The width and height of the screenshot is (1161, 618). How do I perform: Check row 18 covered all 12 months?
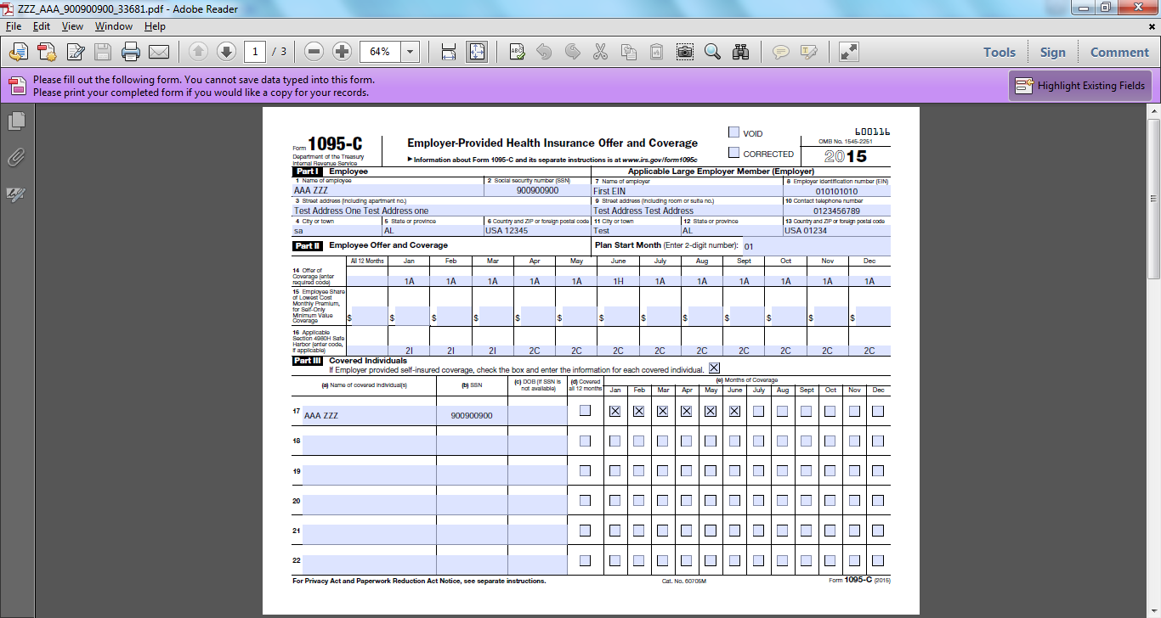pyautogui.click(x=585, y=441)
